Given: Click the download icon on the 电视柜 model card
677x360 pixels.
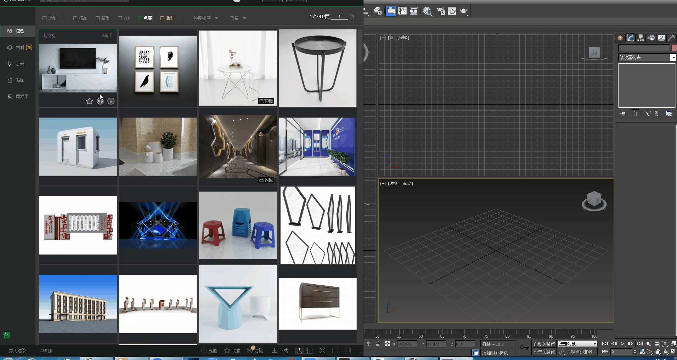Looking at the screenshot, I should (111, 101).
